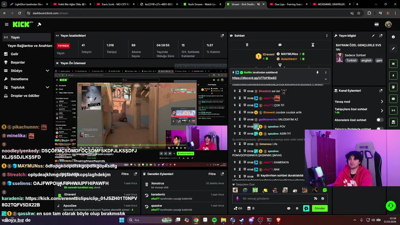400x225 pixels.
Task: Click the screen capture sidebar icon
Action: pyautogui.click(x=393, y=64)
